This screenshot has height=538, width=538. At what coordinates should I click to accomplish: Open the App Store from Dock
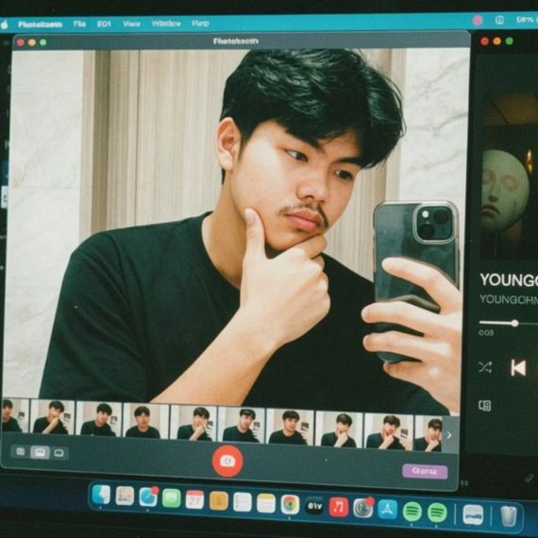coord(387,509)
